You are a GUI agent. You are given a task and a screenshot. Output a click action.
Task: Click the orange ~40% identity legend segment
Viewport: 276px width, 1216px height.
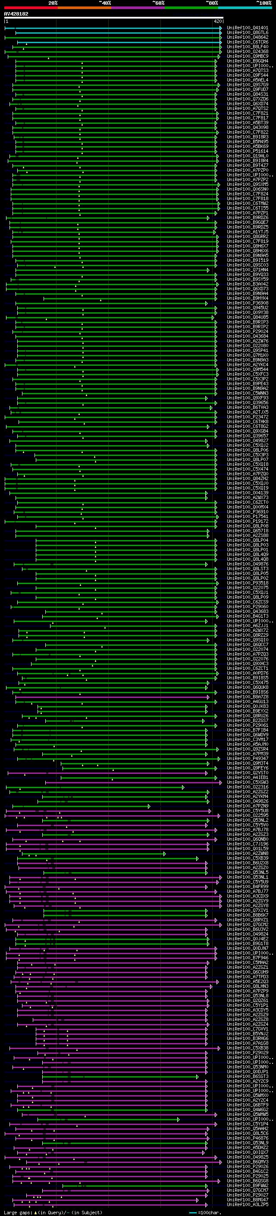84,8
